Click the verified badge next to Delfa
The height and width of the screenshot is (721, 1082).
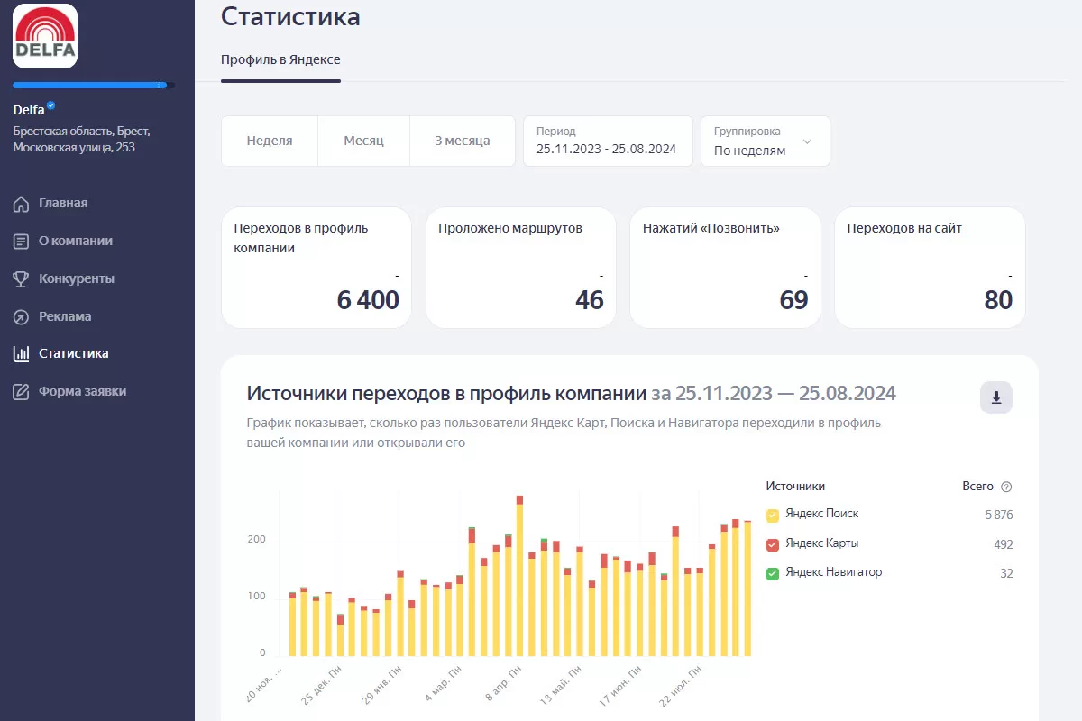pyautogui.click(x=51, y=106)
